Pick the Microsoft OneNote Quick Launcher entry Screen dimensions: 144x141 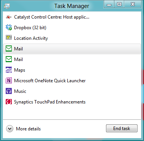(72, 81)
